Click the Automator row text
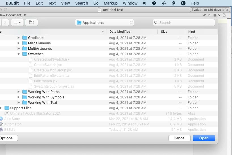This screenshot has width=232, height=155. tap(12, 124)
